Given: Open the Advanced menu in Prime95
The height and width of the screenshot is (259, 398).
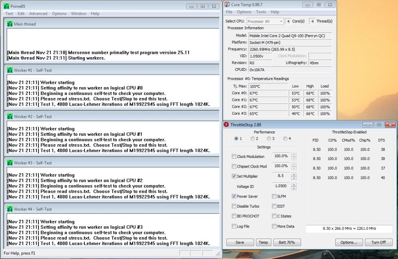Looking at the screenshot, I should tap(38, 14).
